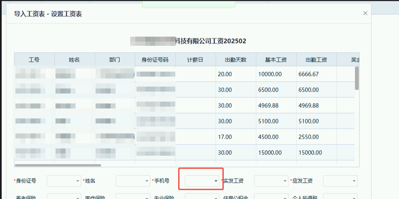This screenshot has width=399, height=199.
Task: Select the 6666.67 出勤工资 cell
Action: 316,74
